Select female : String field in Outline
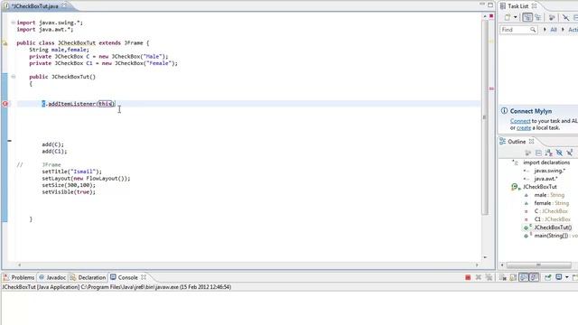This screenshot has width=578, height=325. (552, 203)
